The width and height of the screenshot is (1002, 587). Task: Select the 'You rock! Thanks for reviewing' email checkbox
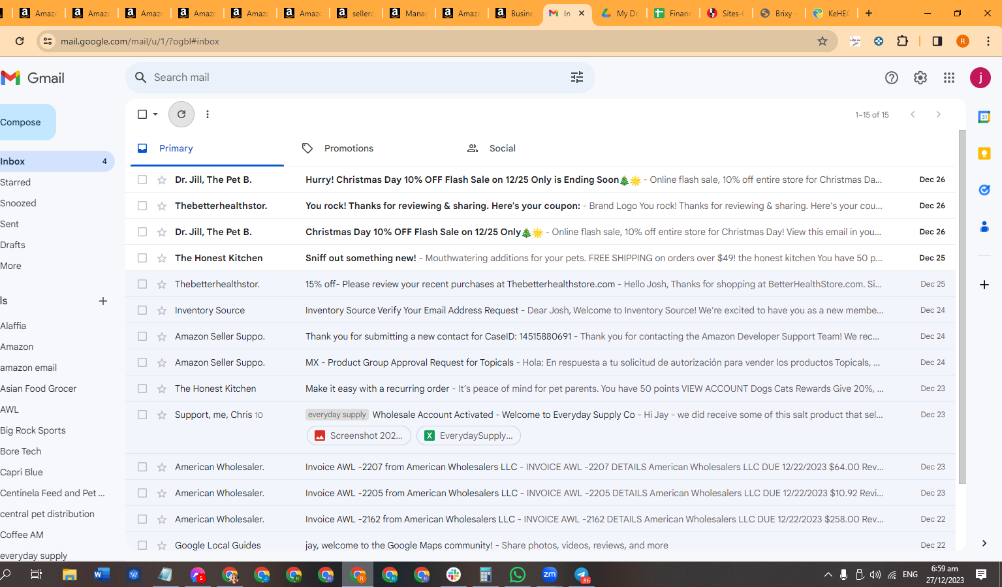tap(142, 206)
